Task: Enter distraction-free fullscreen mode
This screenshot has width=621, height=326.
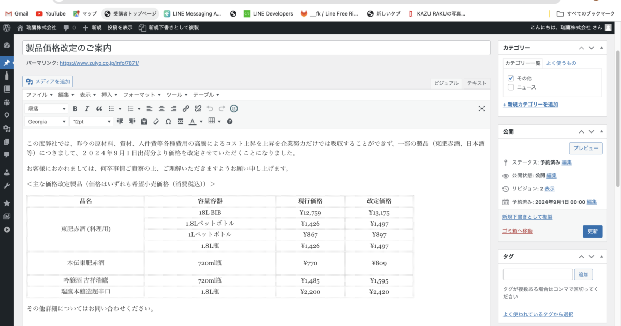Action: click(482, 109)
